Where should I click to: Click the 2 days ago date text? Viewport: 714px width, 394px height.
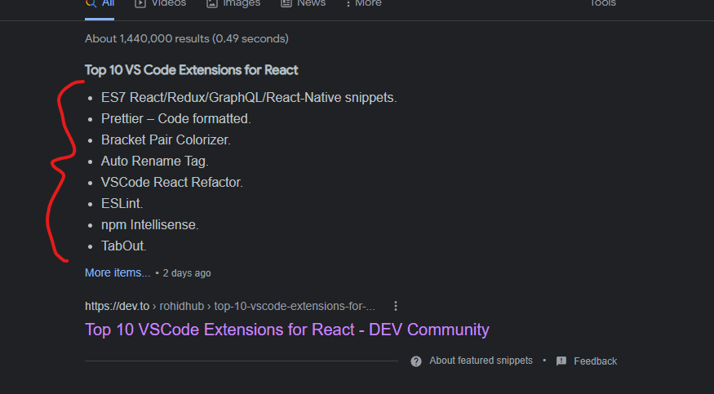[x=187, y=273]
